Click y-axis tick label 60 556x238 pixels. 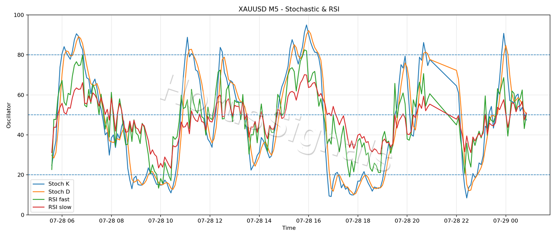pos(21,95)
